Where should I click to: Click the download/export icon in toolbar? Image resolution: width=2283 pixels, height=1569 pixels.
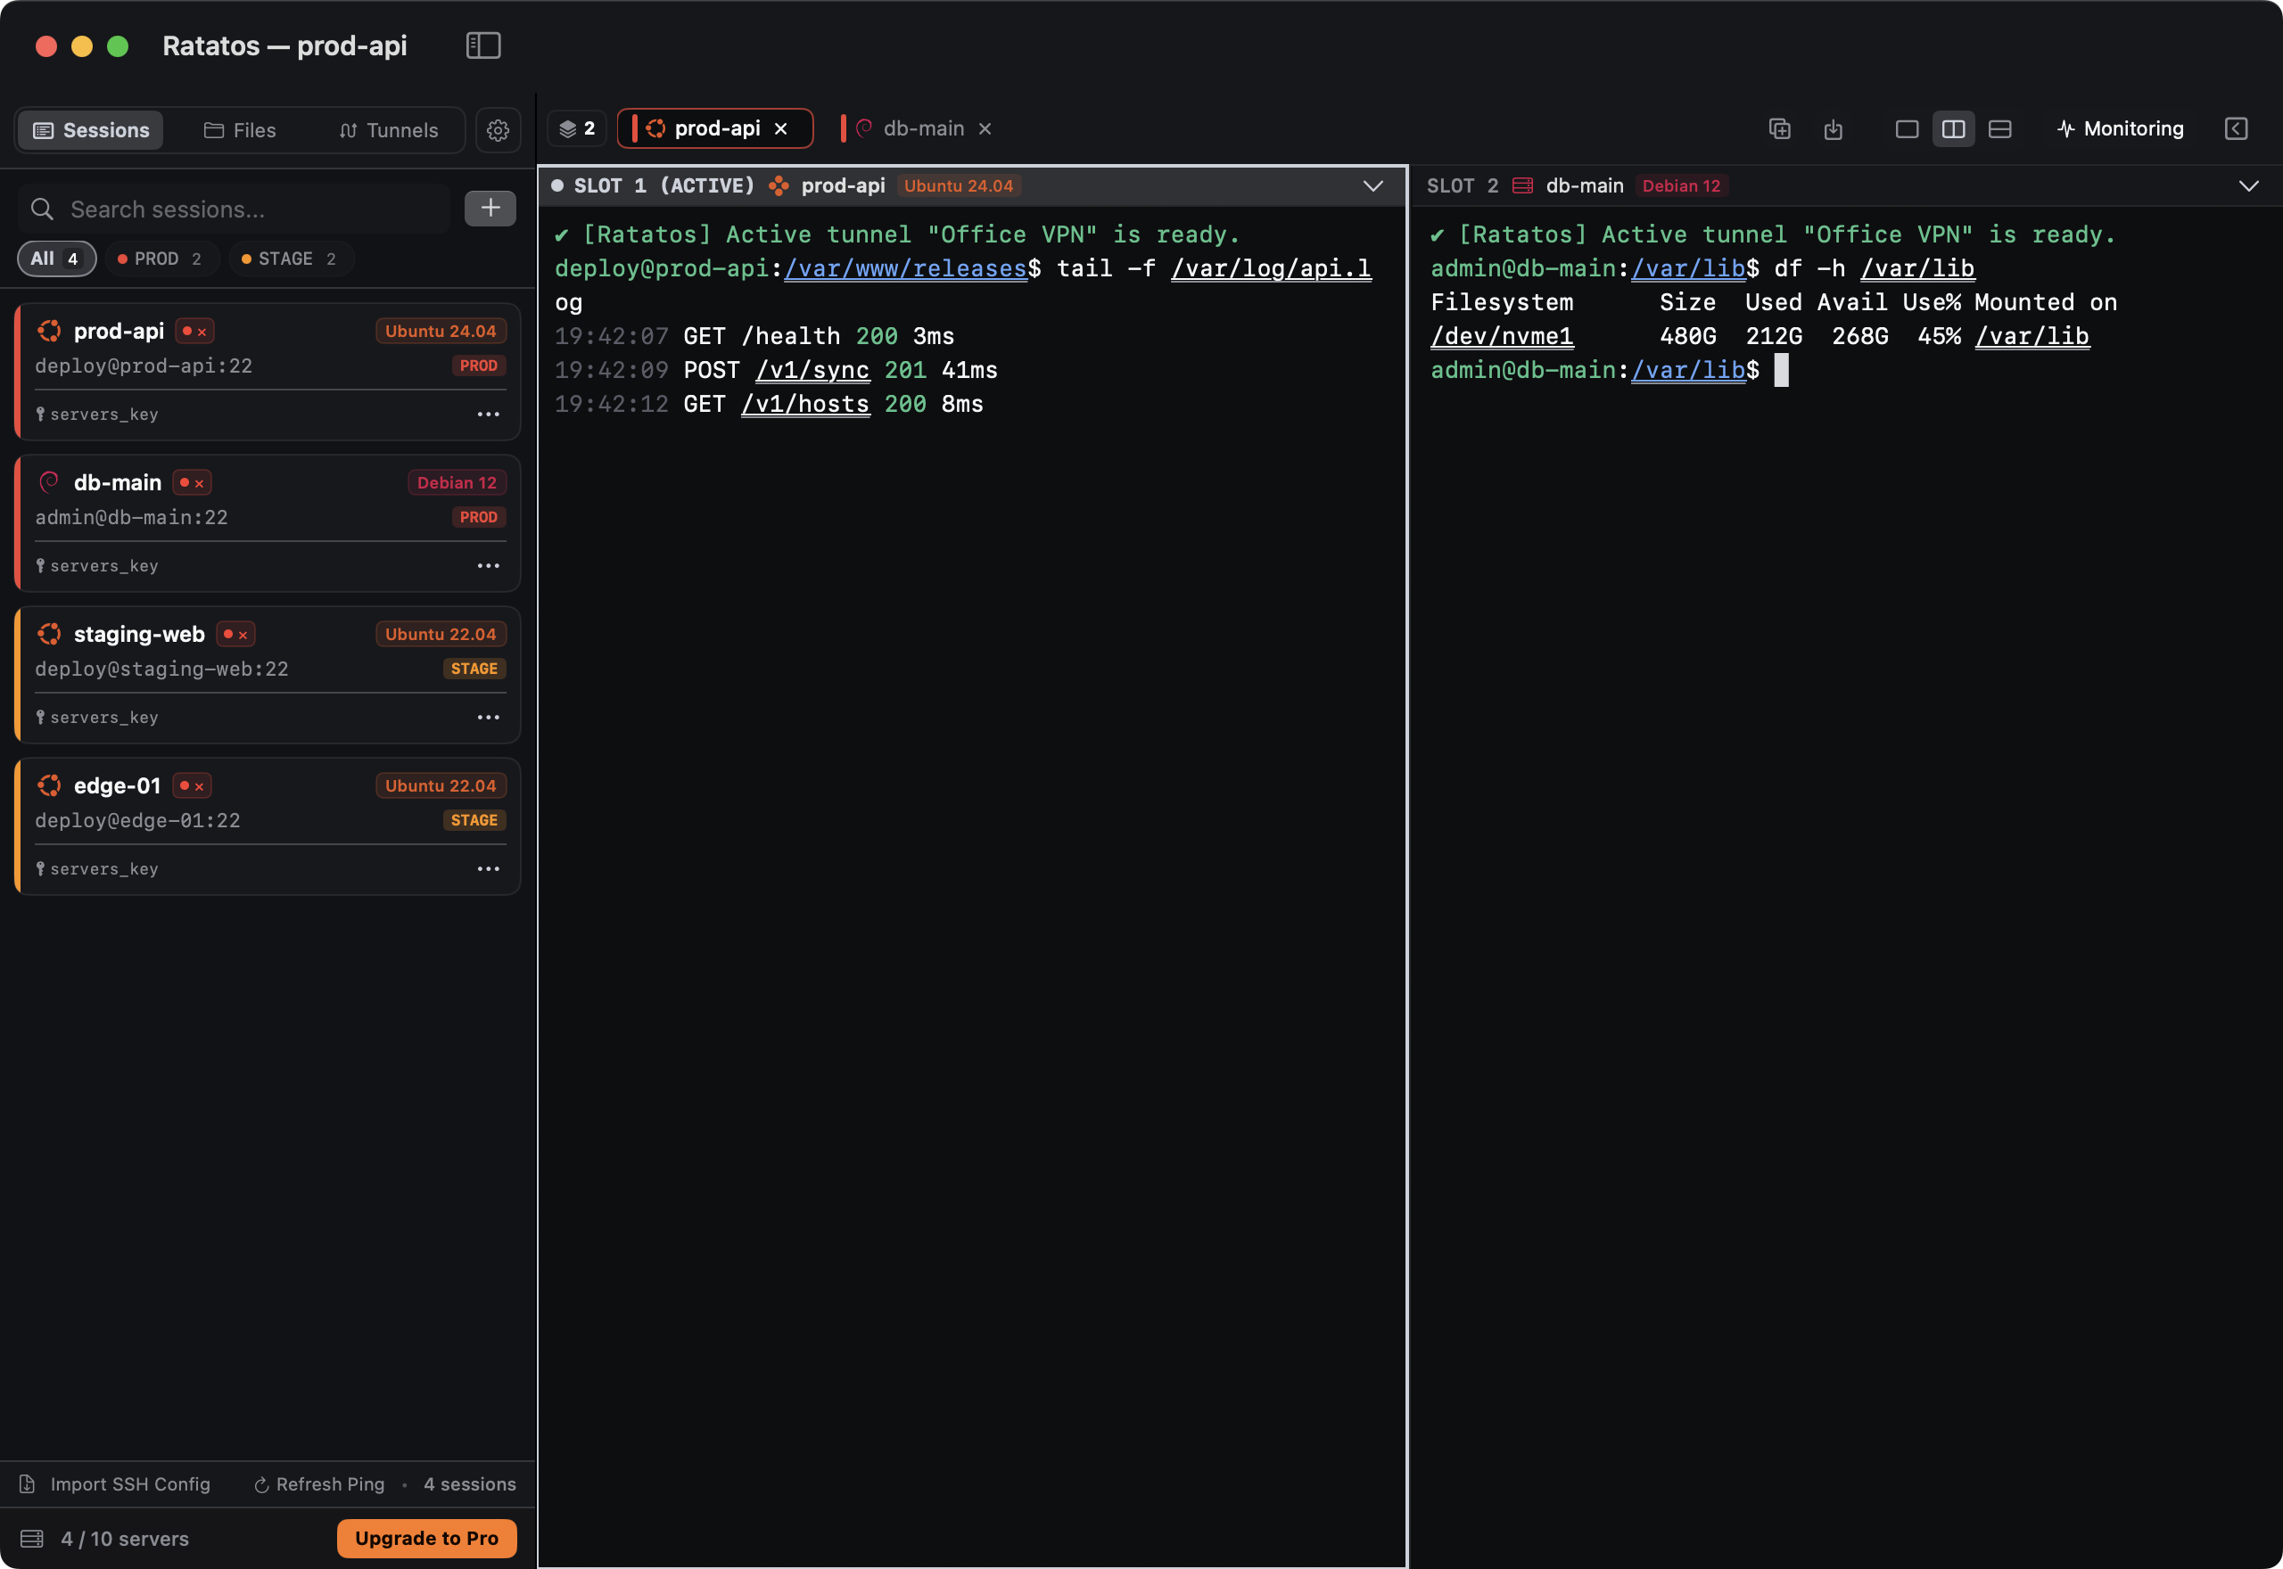coord(1833,128)
